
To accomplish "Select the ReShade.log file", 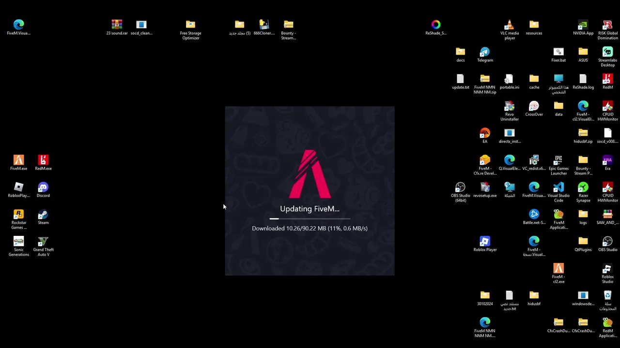I will (583, 82).
